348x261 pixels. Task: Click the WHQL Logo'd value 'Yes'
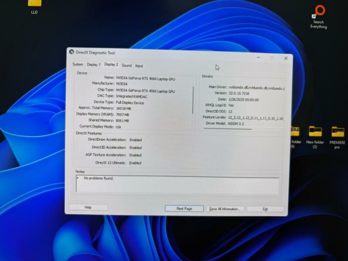tap(231, 105)
